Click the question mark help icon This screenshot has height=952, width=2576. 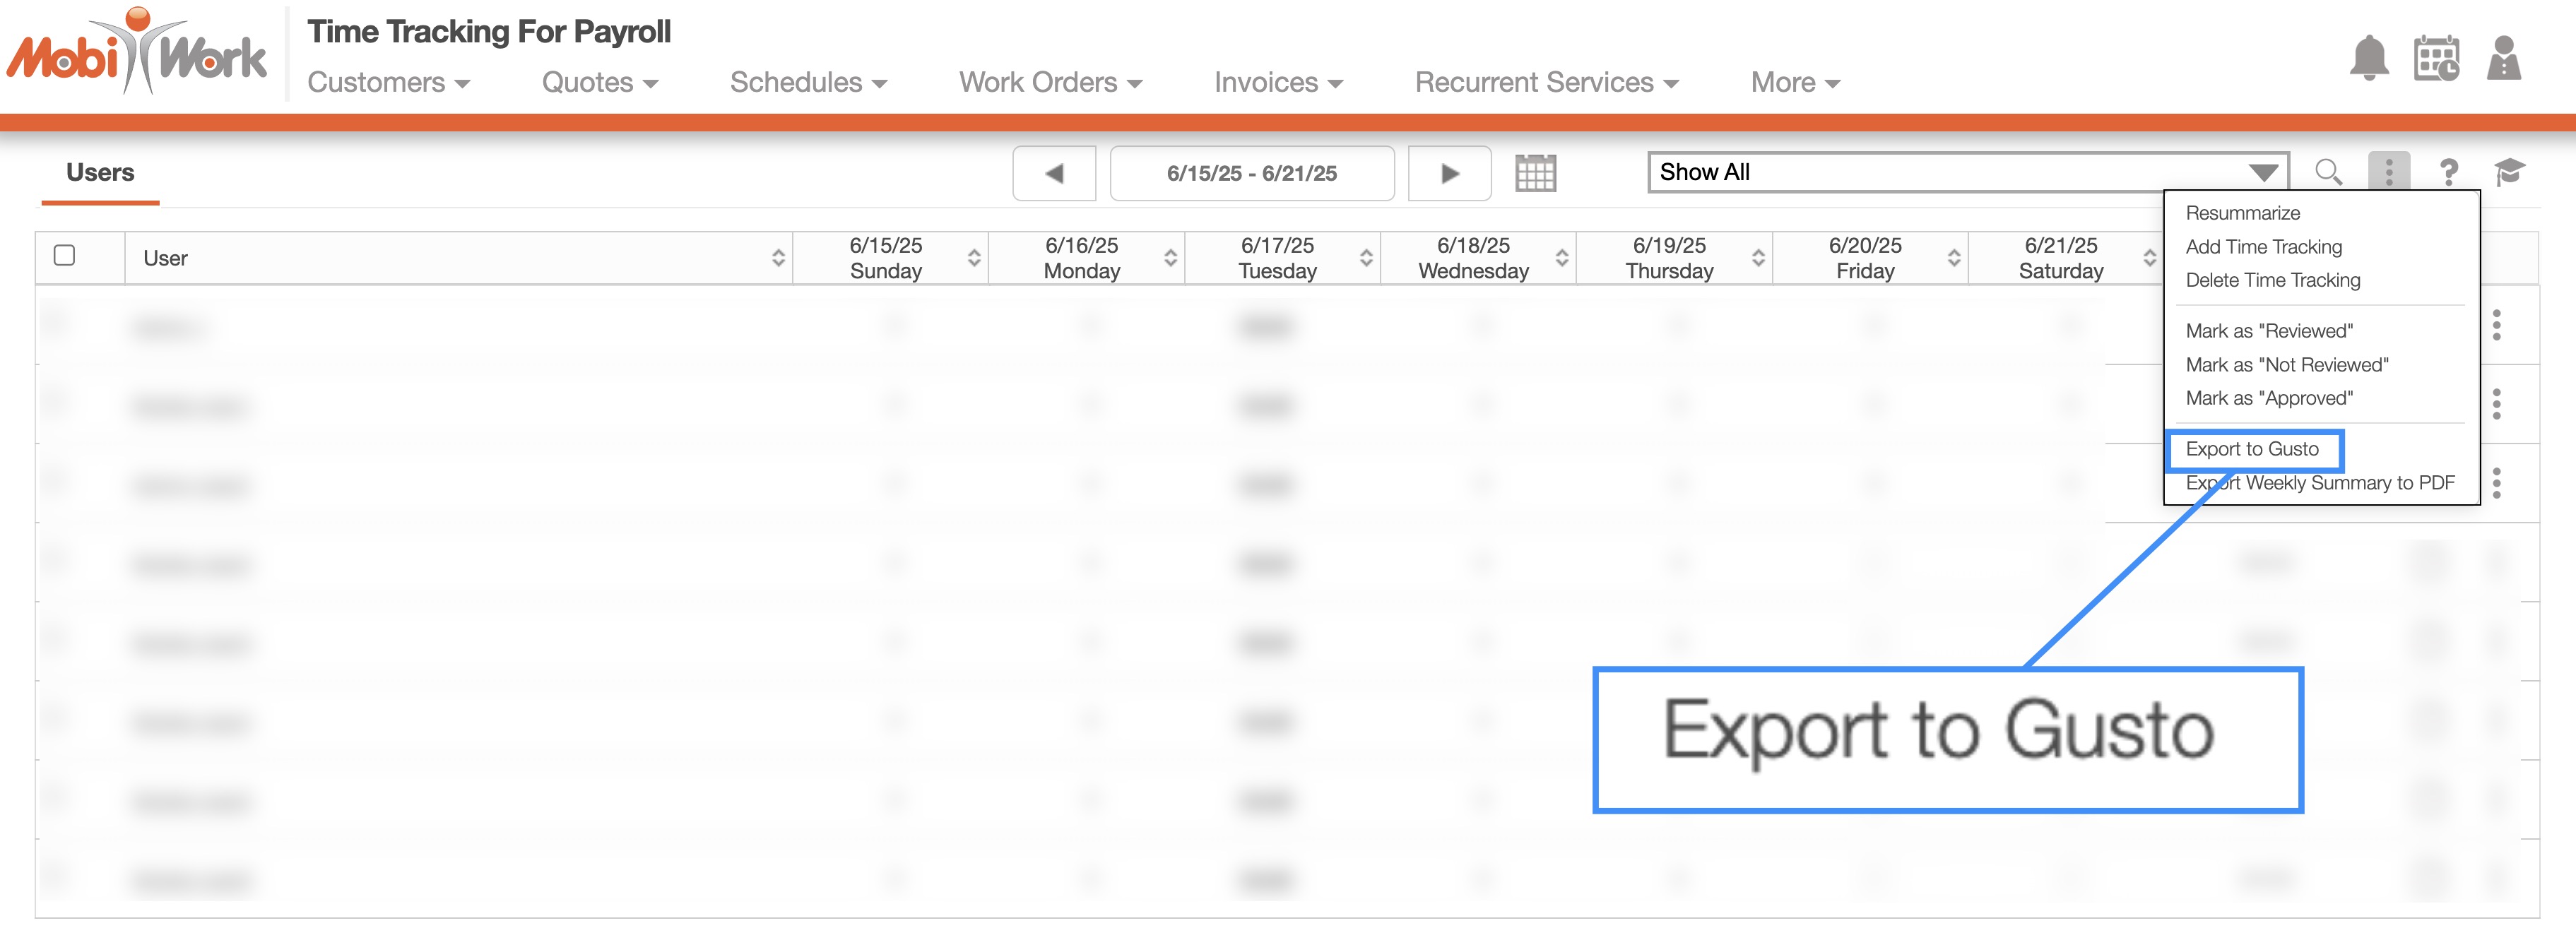[x=2448, y=172]
